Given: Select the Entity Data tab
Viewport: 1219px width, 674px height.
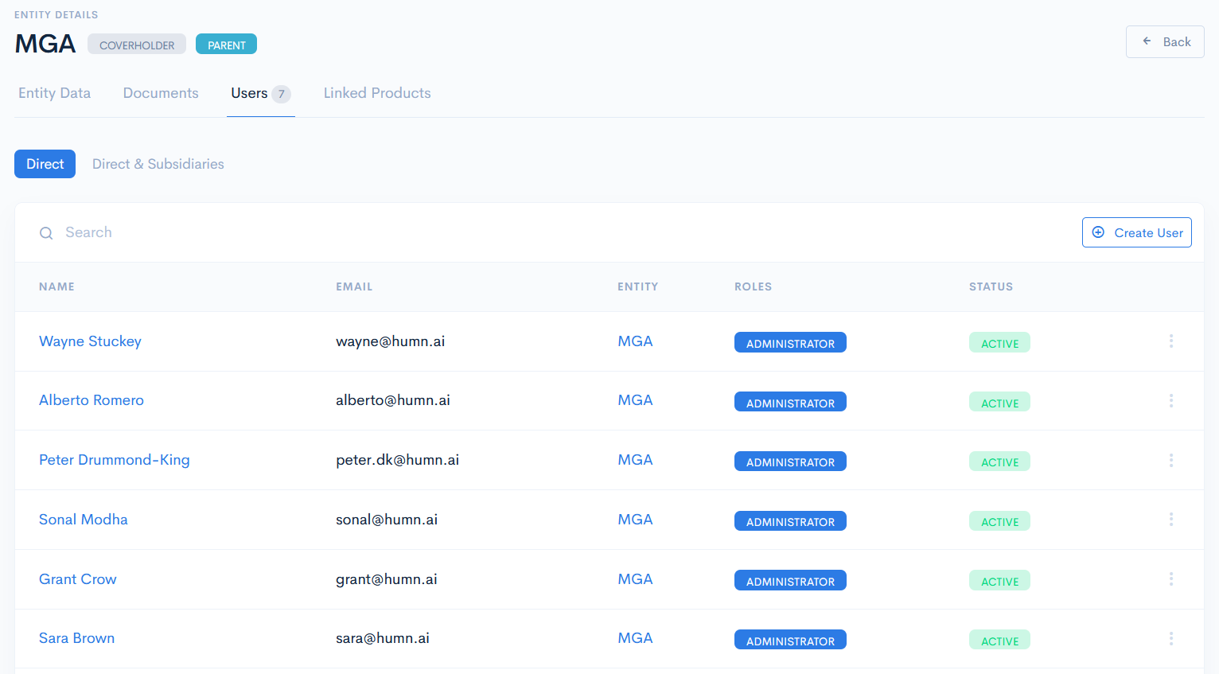Looking at the screenshot, I should click(x=54, y=93).
